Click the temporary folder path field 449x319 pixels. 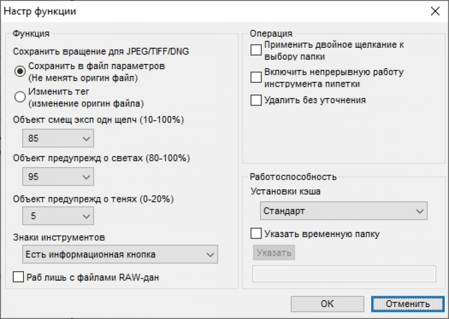pyautogui.click(x=344, y=274)
